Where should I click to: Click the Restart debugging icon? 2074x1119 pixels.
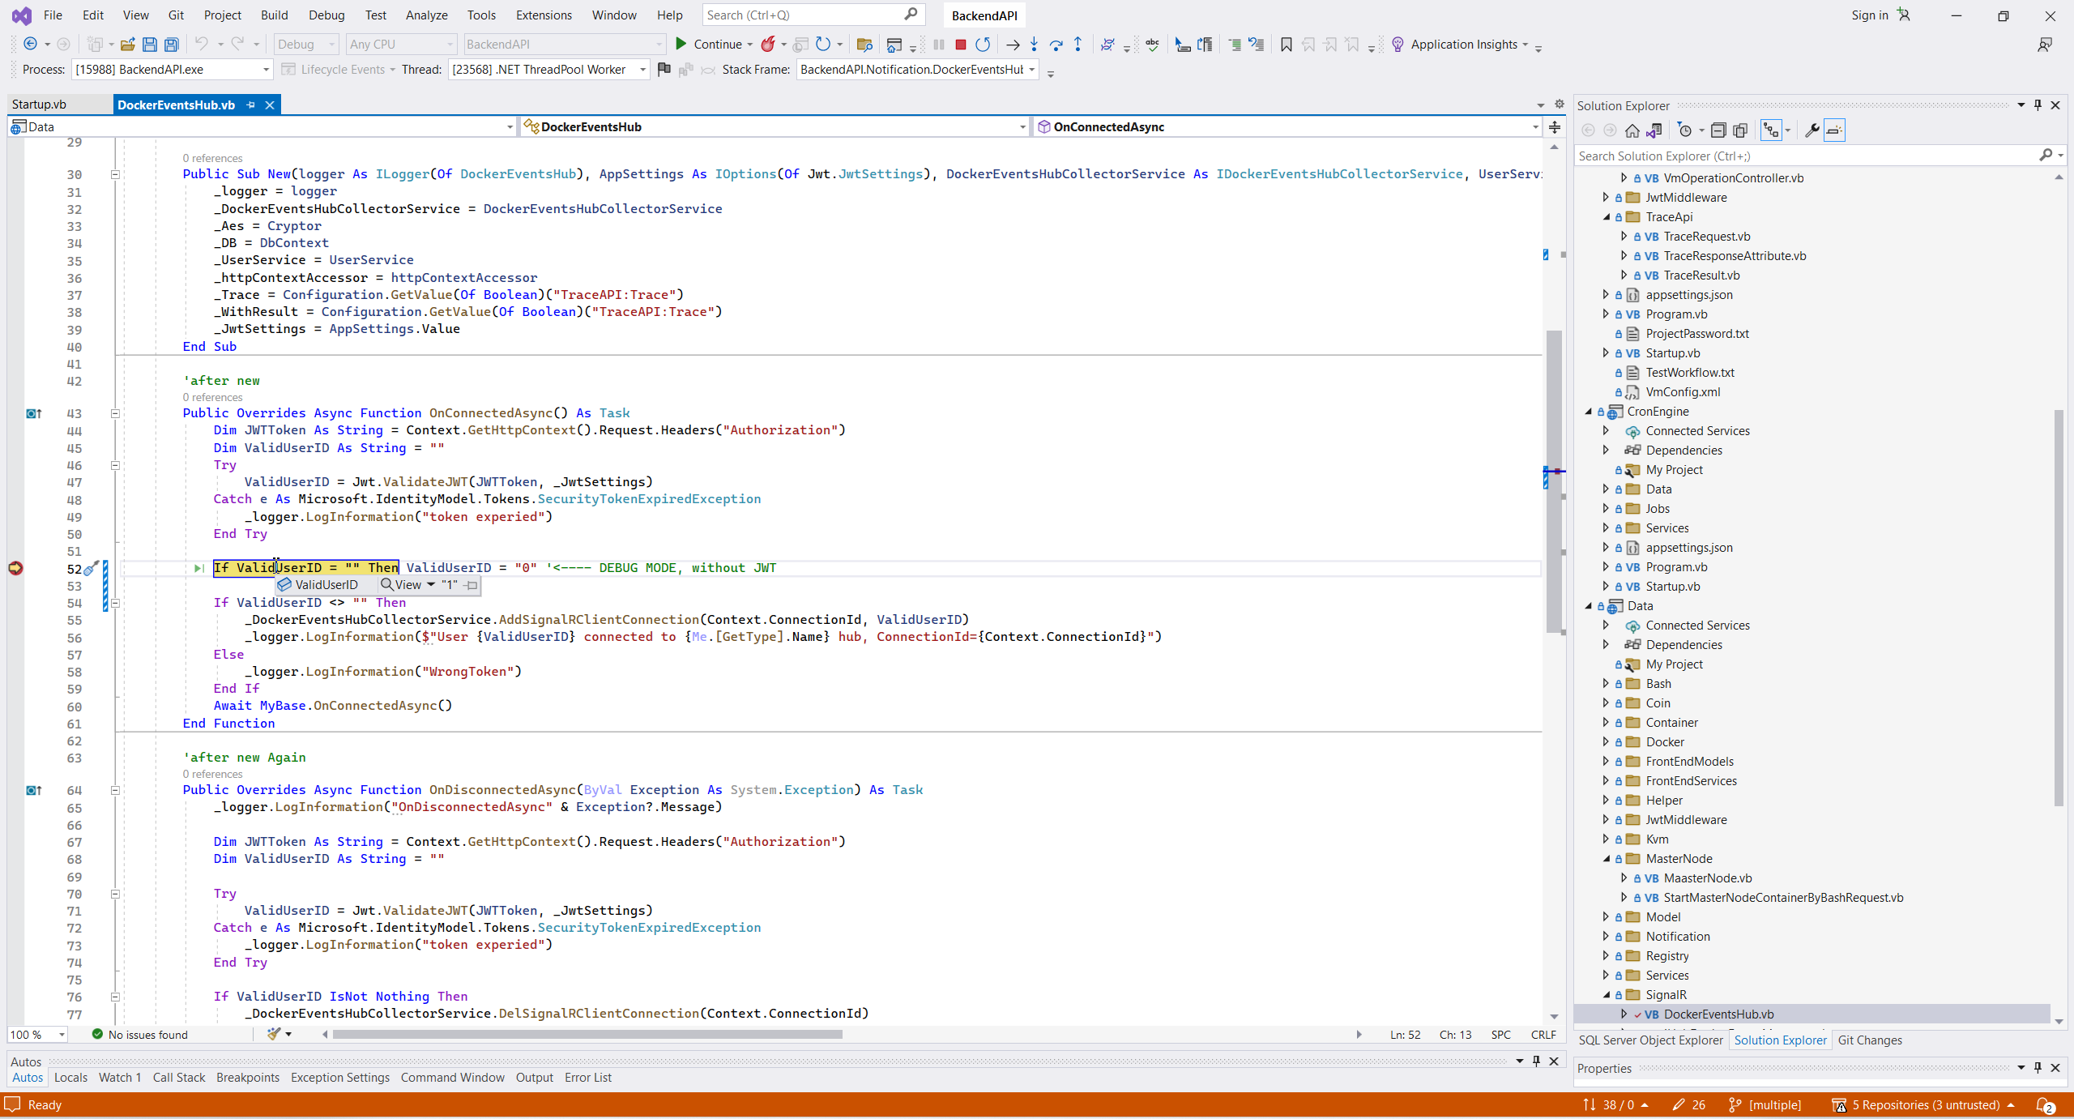[x=983, y=45]
